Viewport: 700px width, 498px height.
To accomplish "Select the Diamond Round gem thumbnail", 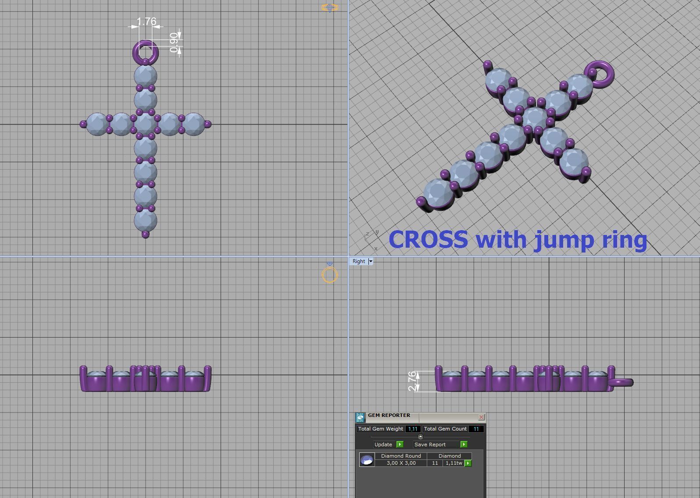I will 367,460.
